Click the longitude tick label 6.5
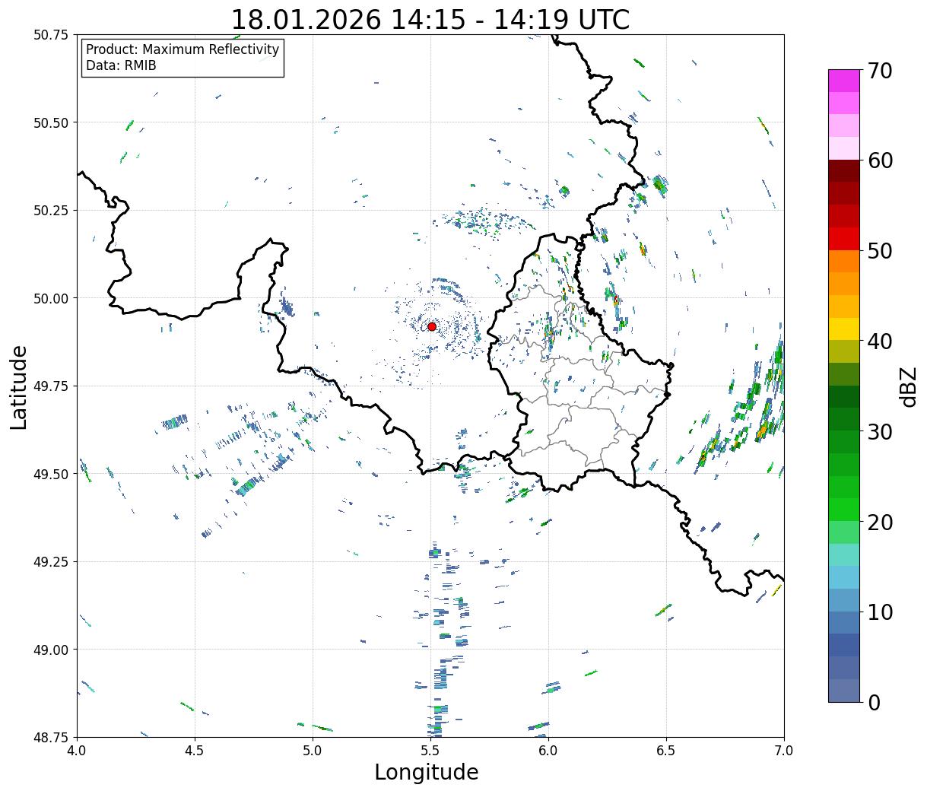 [666, 751]
